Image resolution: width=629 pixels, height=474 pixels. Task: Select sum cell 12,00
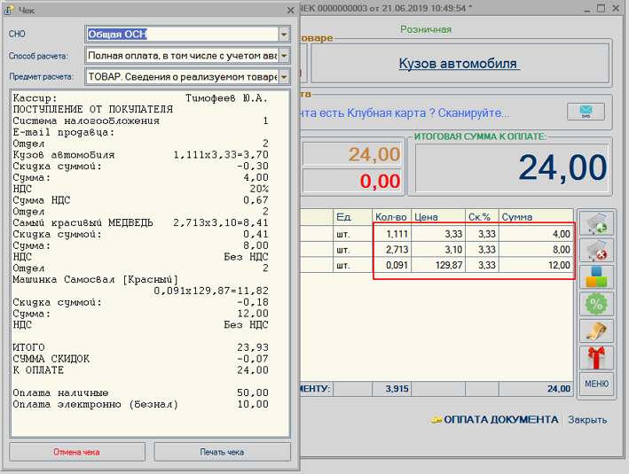click(536, 265)
